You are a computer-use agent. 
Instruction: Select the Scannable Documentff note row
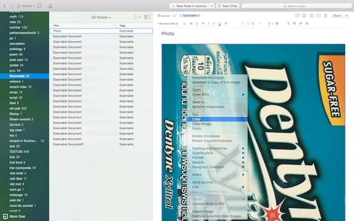101,144
